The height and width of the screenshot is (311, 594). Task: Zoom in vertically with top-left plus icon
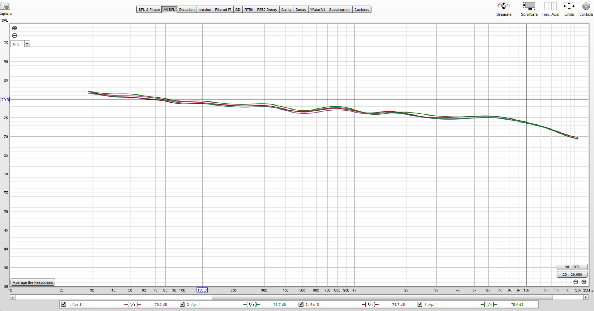(x=14, y=28)
